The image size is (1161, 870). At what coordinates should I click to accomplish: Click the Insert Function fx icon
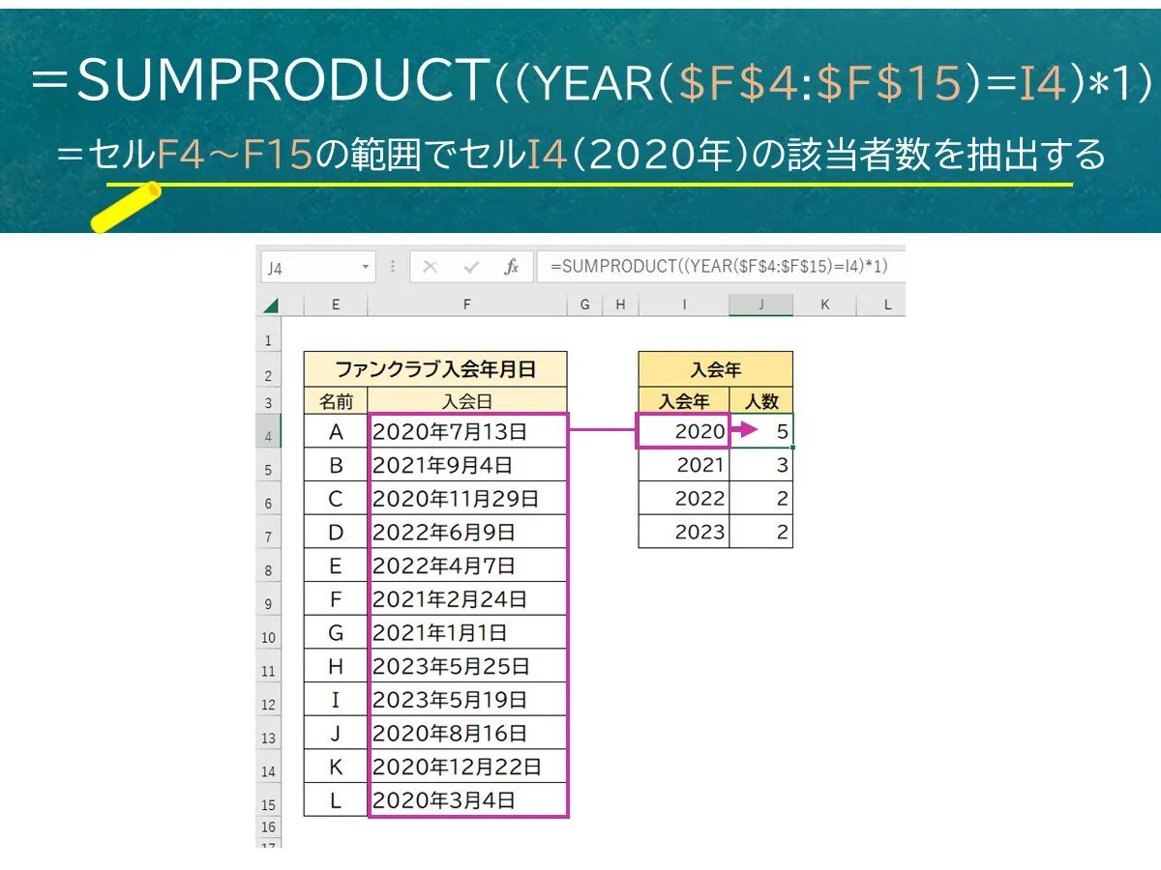(x=513, y=267)
